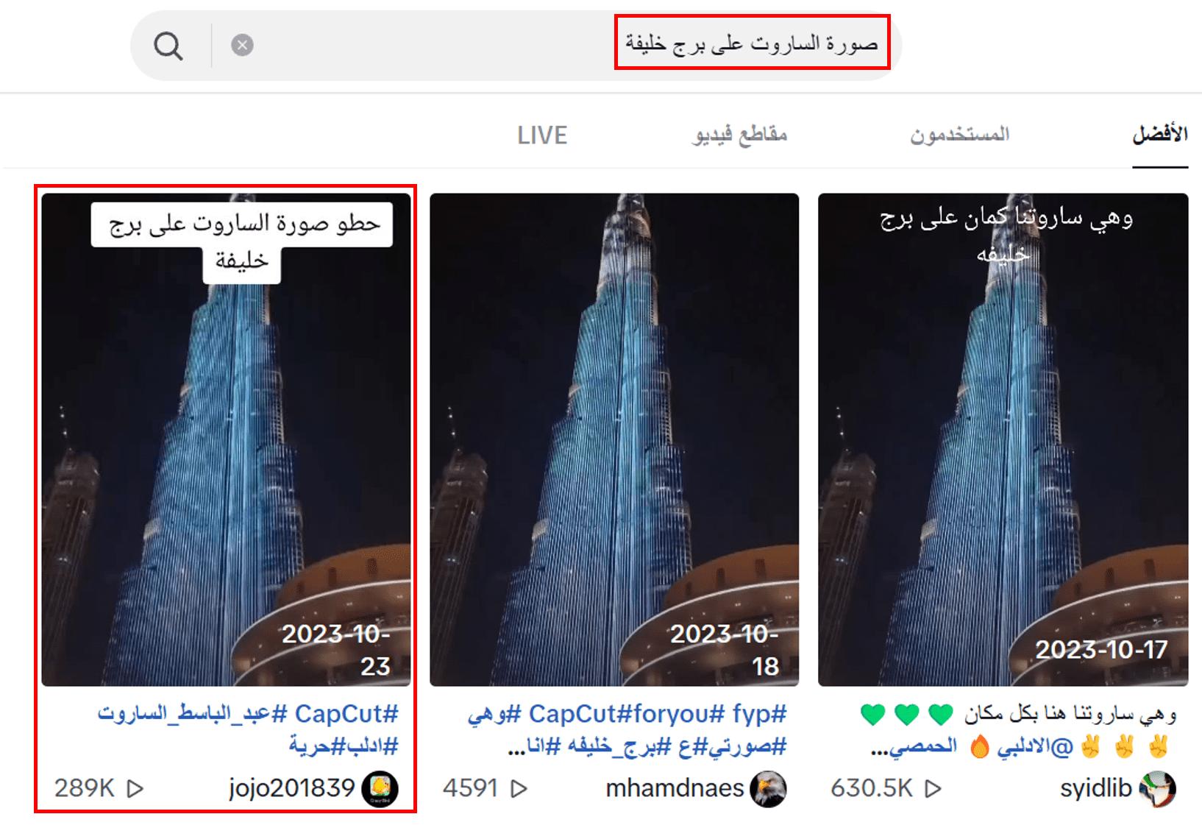Click mhamdnaes eagle avatar icon
The height and width of the screenshot is (828, 1202).
pyautogui.click(x=768, y=788)
